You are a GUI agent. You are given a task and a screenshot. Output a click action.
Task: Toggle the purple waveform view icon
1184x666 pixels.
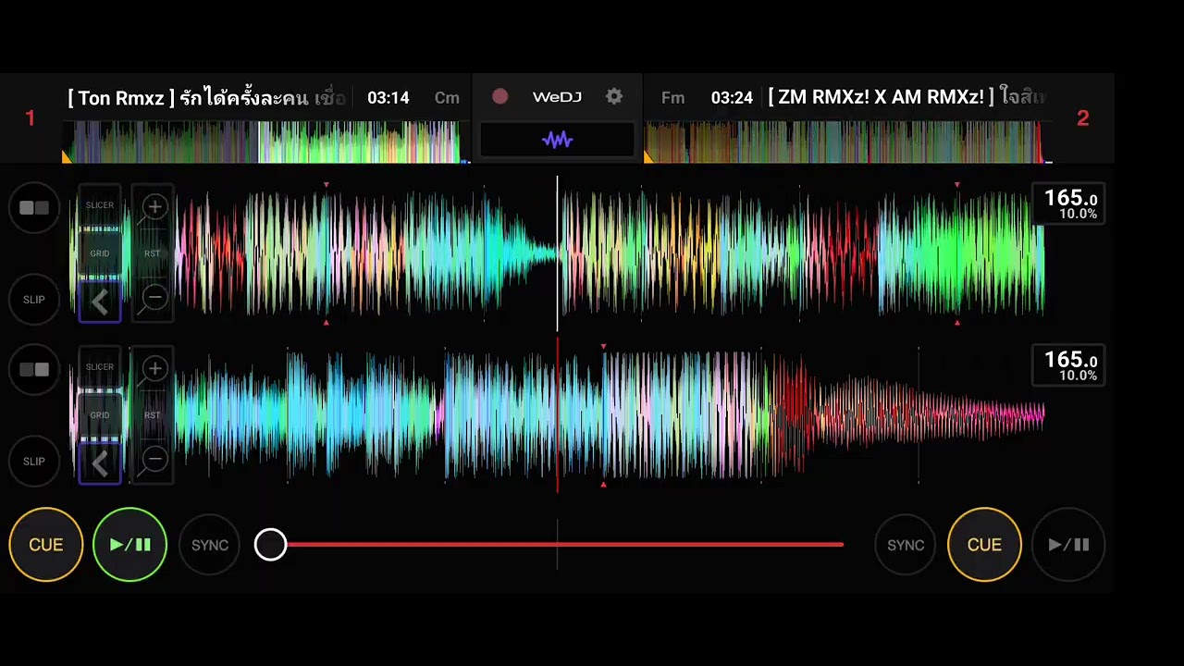point(557,140)
